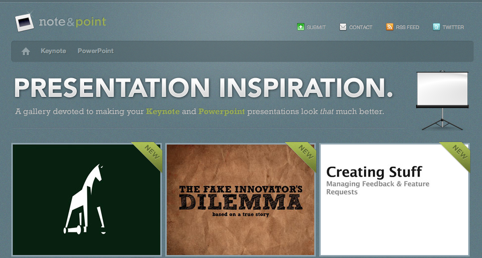Open the PowerPoint navigation tab
Viewport: 482px width, 258px height.
95,51
